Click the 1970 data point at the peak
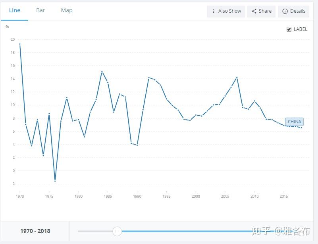 (x=20, y=44)
